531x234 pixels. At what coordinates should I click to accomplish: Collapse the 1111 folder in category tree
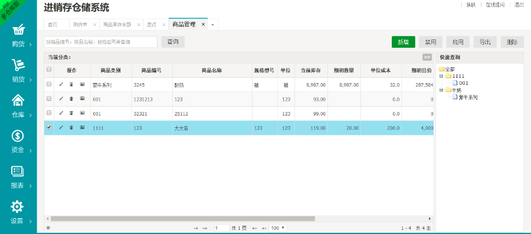point(441,76)
